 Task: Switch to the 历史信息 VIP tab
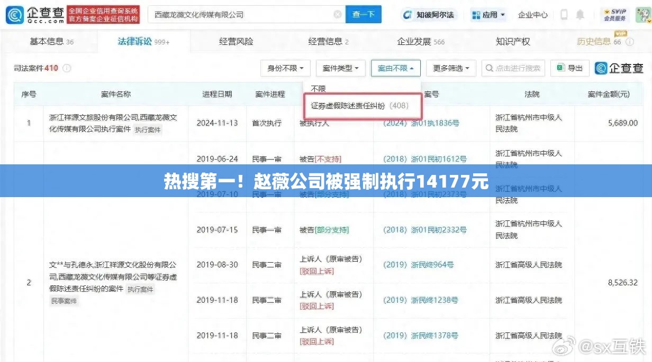(x=599, y=41)
